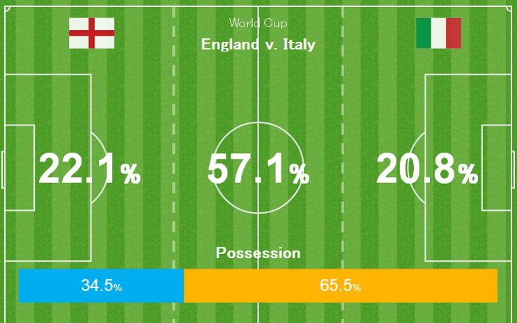Image resolution: width=517 pixels, height=323 pixels.
Task: Select the 22.1% left zone figure
Action: point(89,169)
